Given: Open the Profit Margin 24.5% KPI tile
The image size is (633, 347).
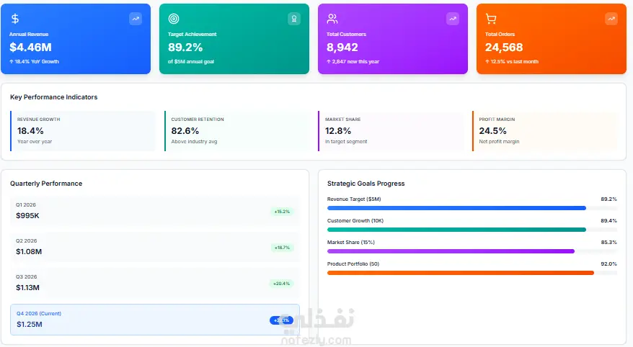Looking at the screenshot, I should [545, 131].
